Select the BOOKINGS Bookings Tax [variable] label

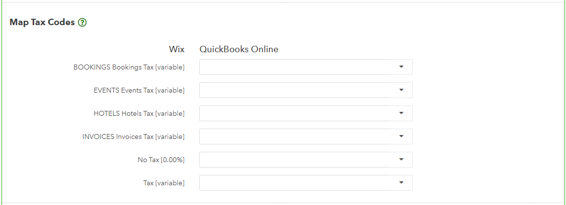coord(129,67)
